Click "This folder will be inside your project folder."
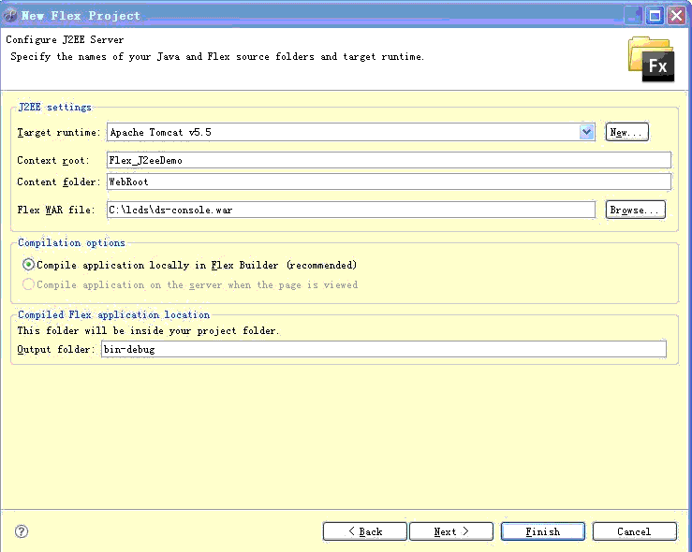692x552 pixels. (148, 330)
